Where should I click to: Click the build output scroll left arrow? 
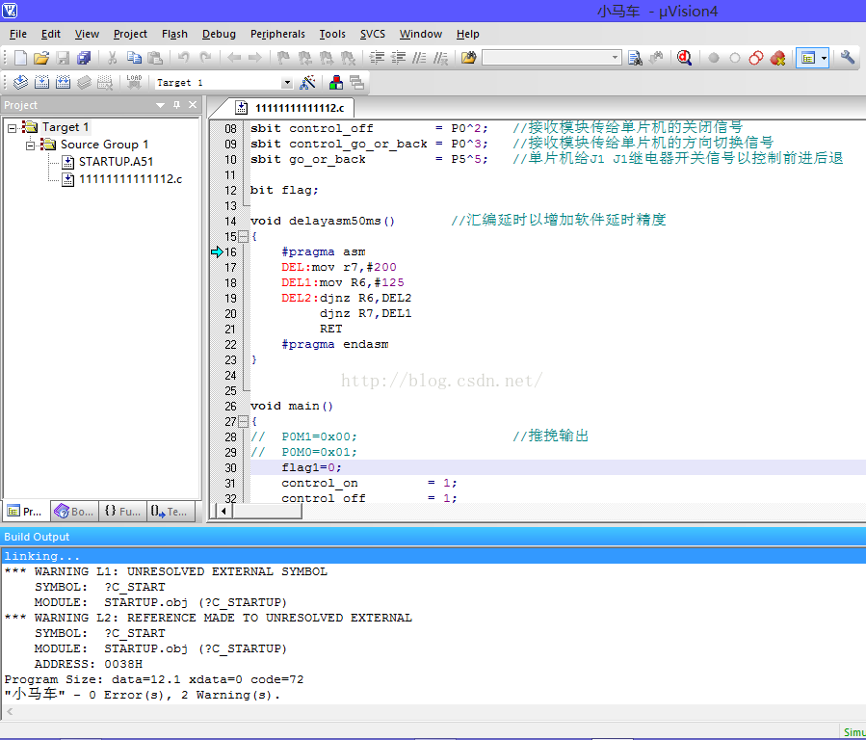10,712
